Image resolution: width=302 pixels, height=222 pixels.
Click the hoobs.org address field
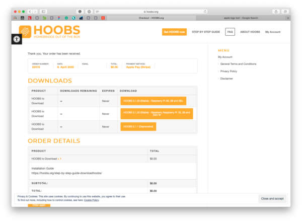click(x=151, y=12)
